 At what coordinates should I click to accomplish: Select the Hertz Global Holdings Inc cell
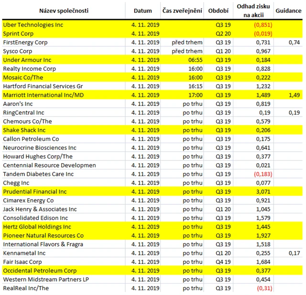coord(64,227)
